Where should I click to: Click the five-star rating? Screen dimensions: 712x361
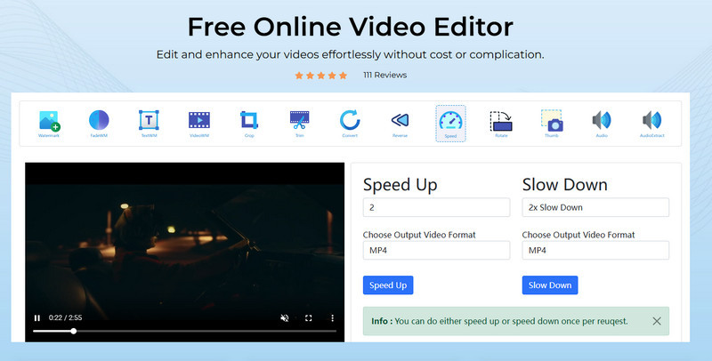click(x=320, y=76)
